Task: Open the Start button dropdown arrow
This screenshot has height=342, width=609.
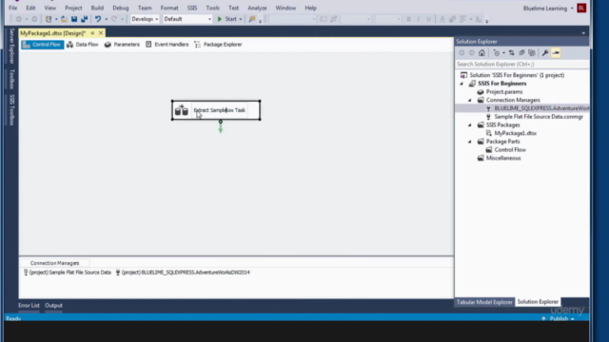Action: coord(241,19)
